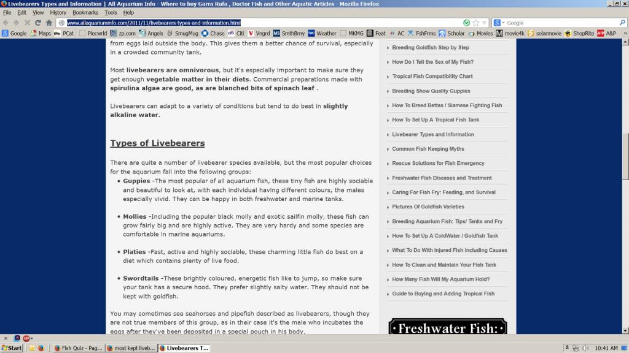The width and height of the screenshot is (629, 353).
Task: Open the search engine dropdown in search box
Action: point(499,23)
